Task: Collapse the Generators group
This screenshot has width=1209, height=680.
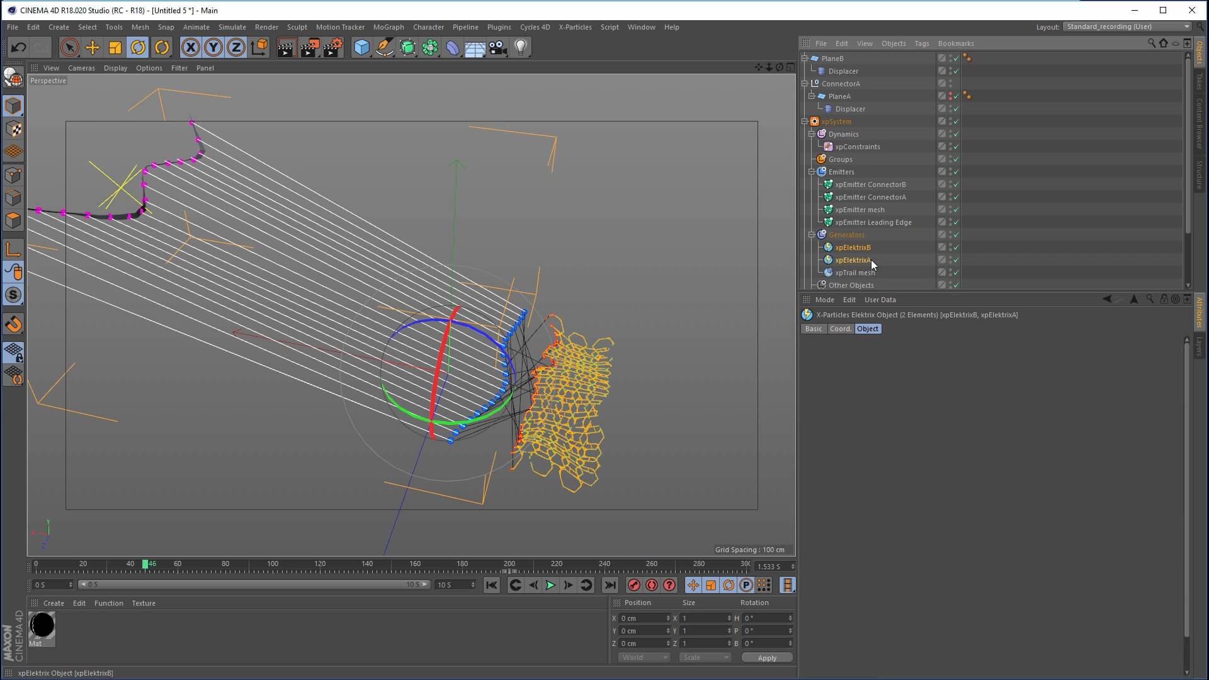Action: [x=812, y=235]
